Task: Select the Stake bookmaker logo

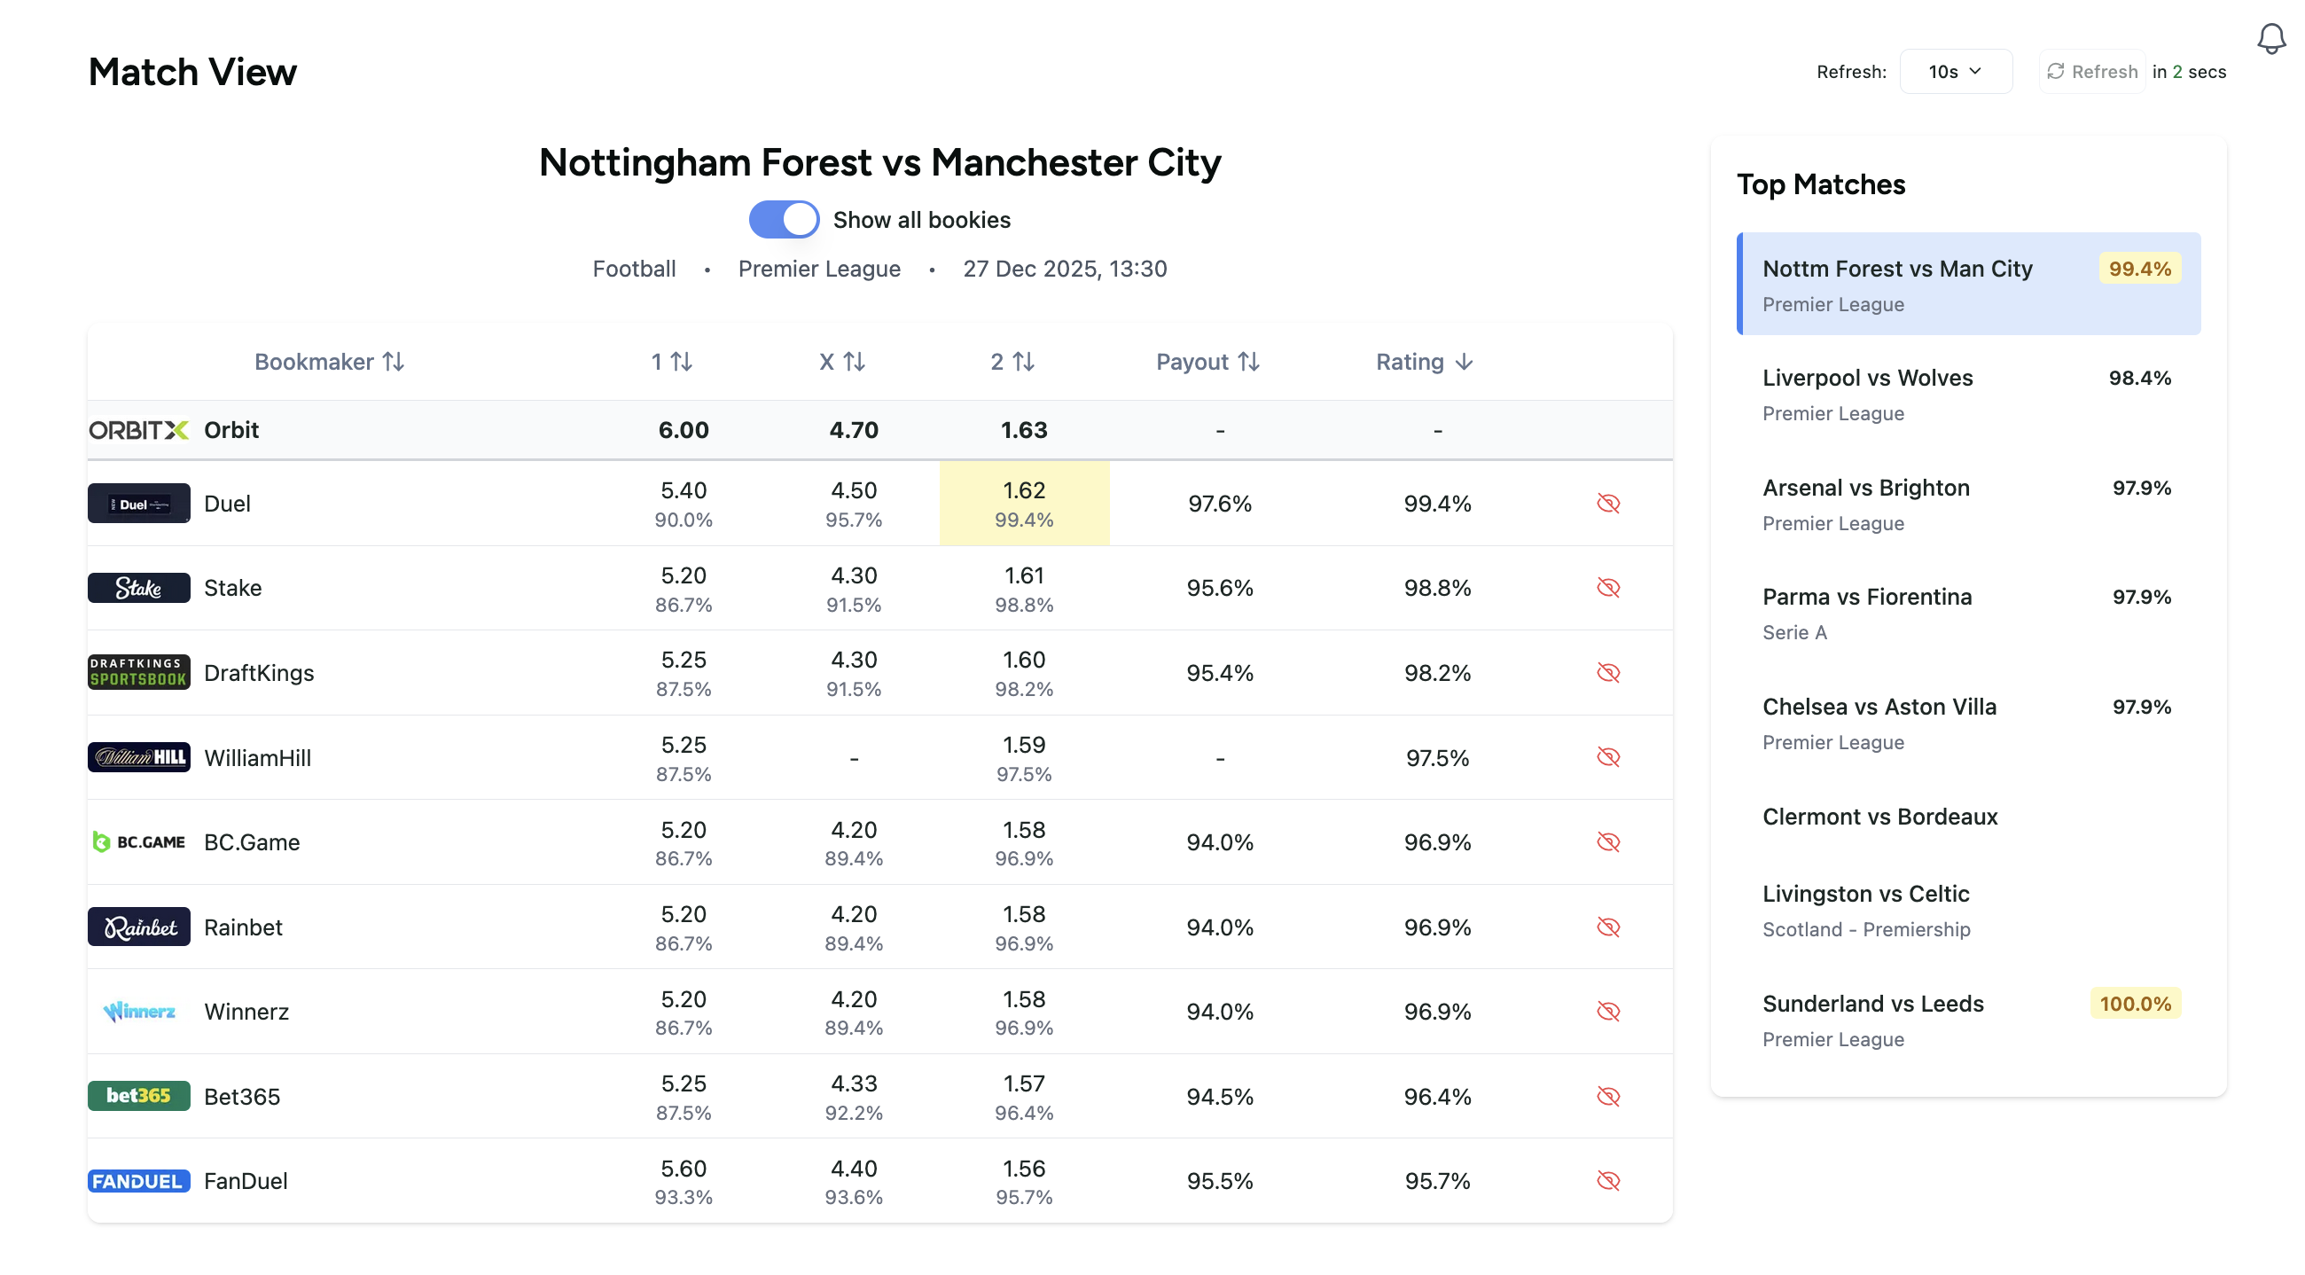Action: pyautogui.click(x=137, y=588)
